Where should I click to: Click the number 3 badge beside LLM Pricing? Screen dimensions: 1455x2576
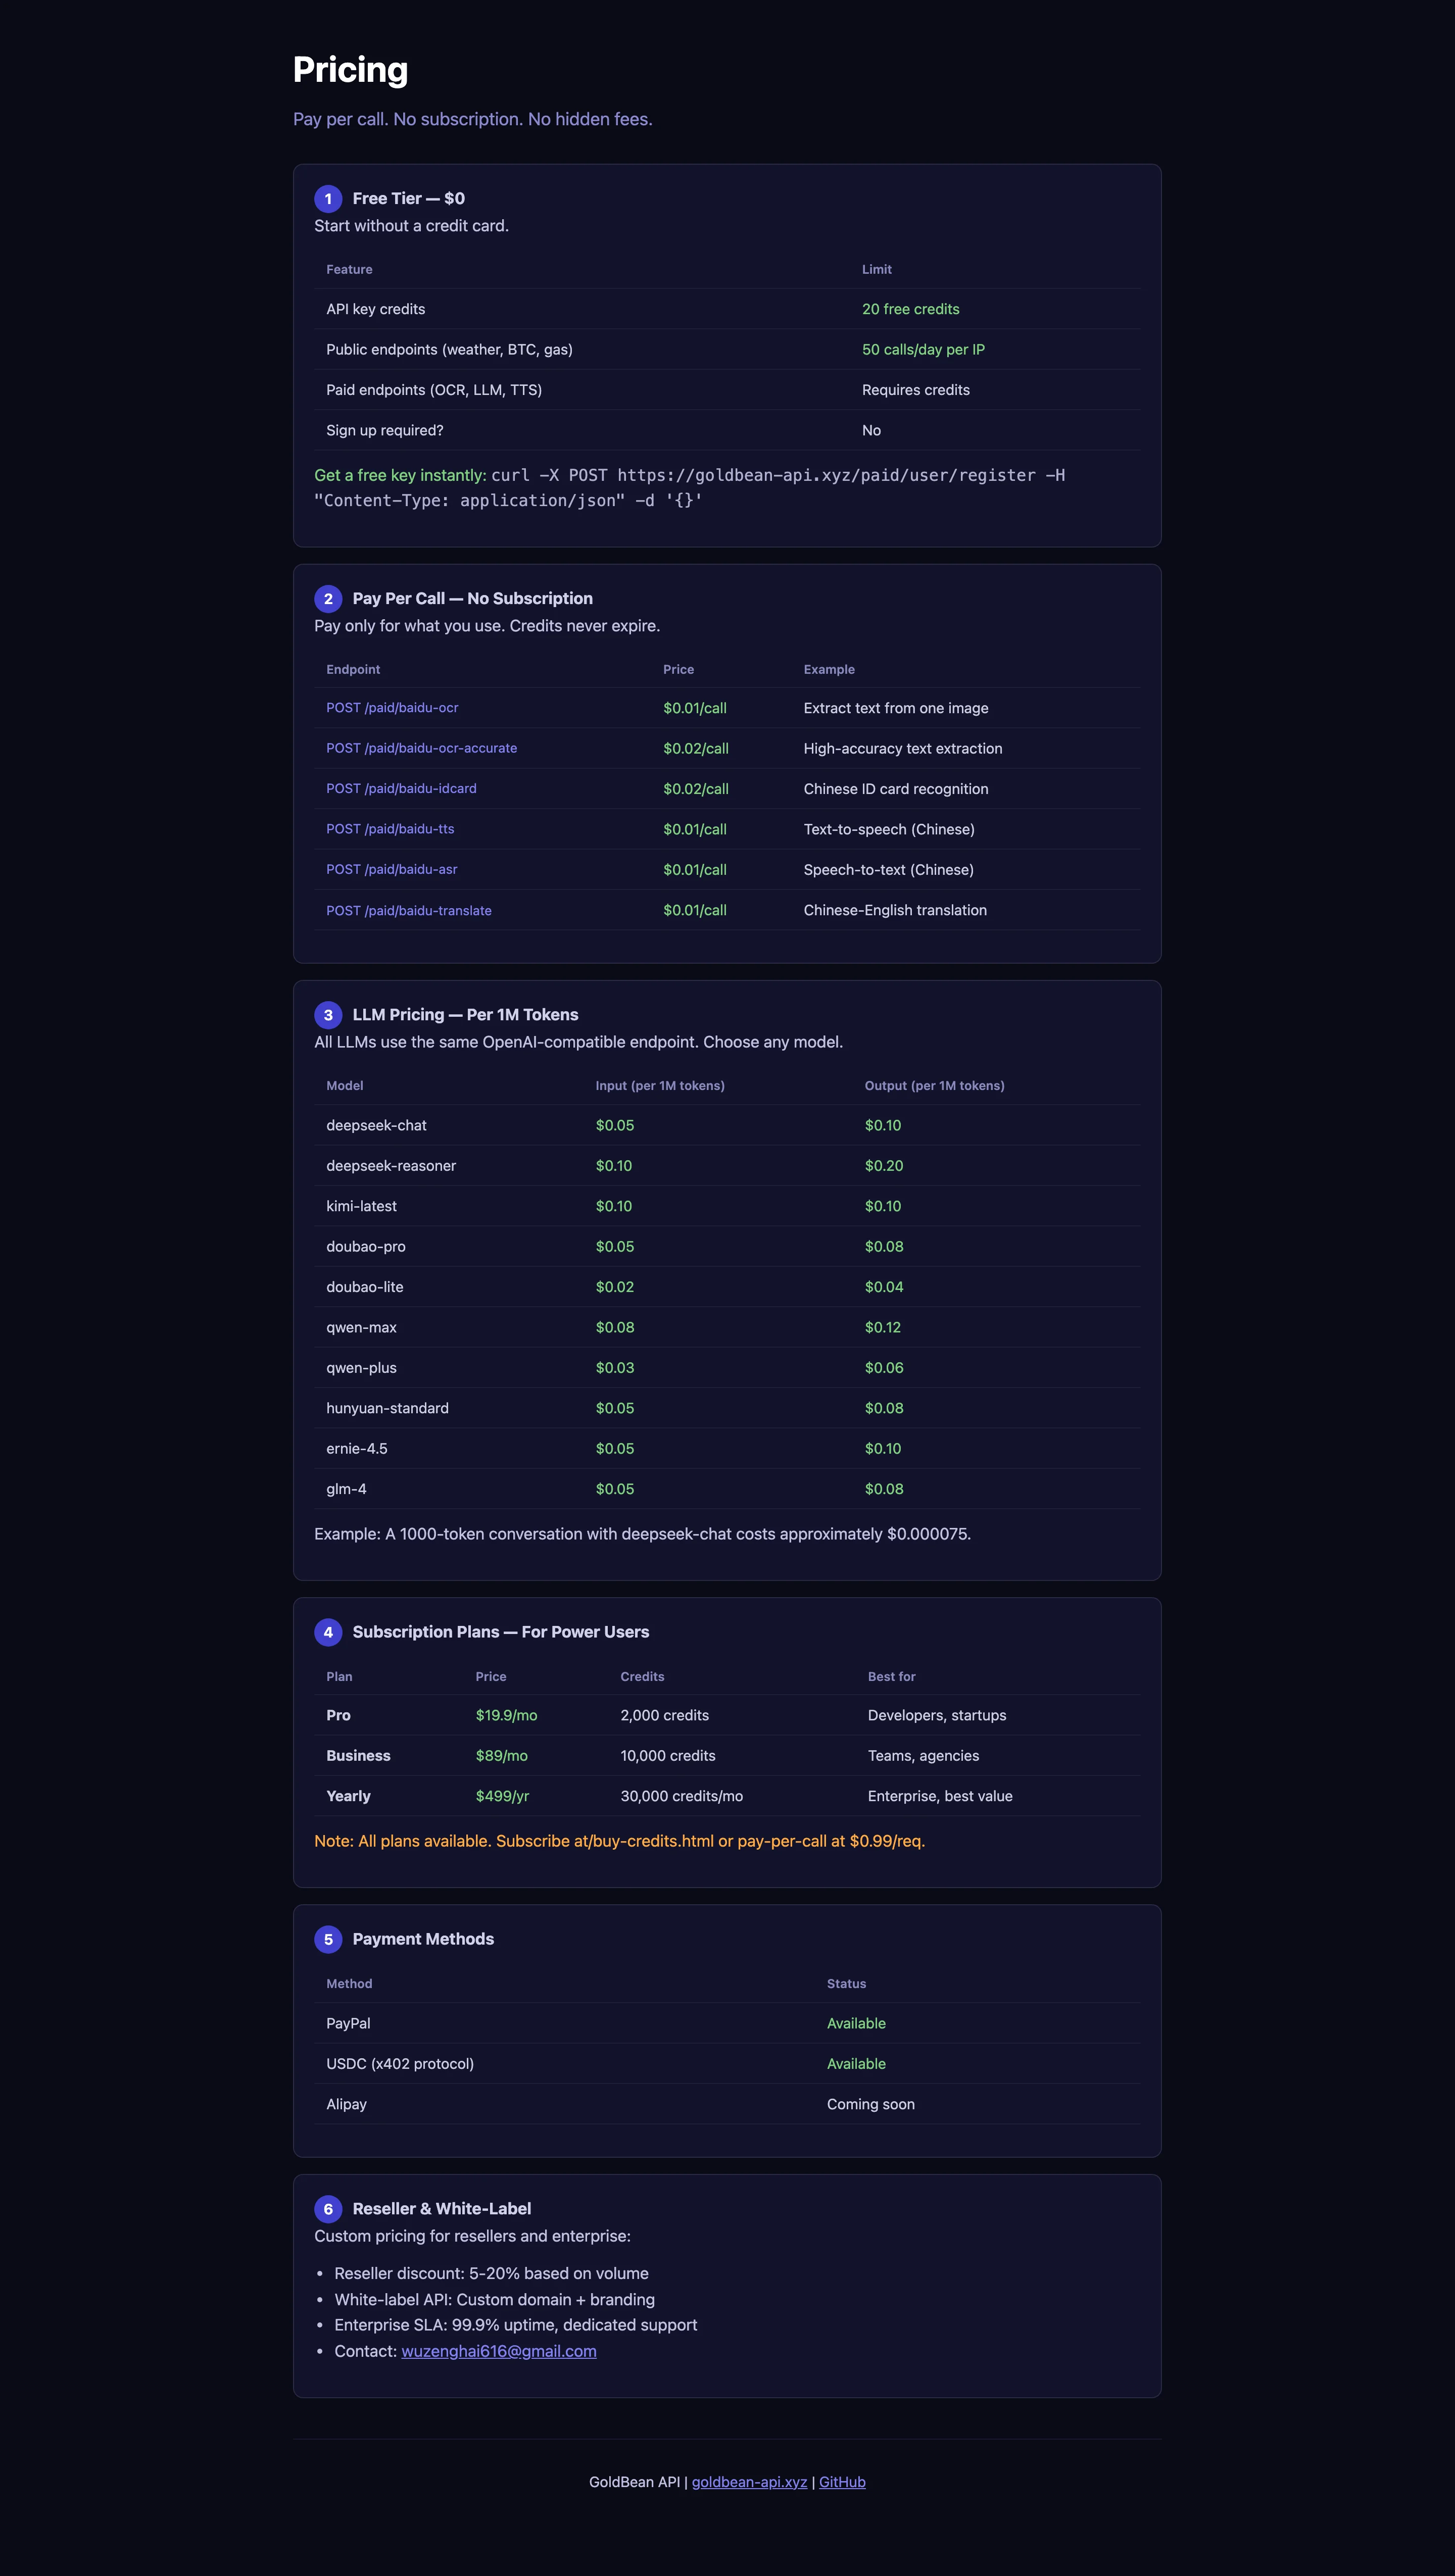(x=328, y=1015)
